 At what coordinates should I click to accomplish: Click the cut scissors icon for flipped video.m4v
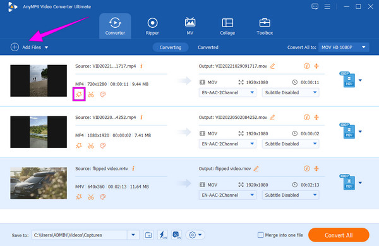[x=91, y=197]
